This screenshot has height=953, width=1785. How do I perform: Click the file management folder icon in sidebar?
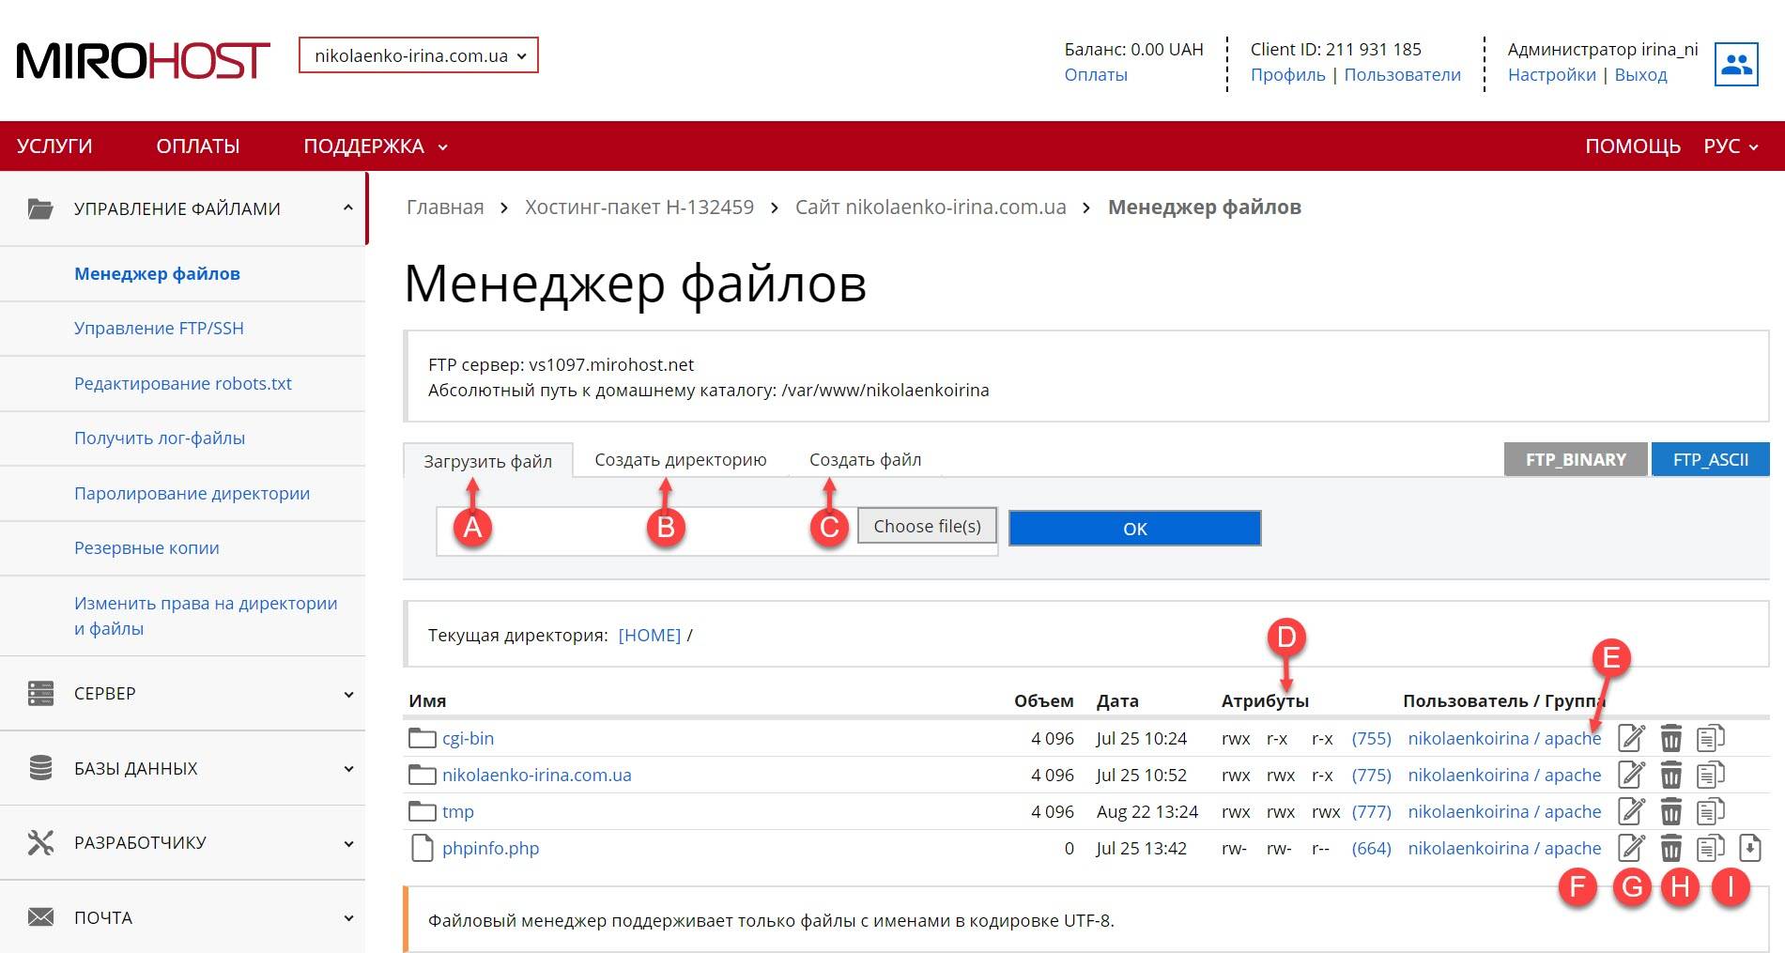[x=40, y=208]
